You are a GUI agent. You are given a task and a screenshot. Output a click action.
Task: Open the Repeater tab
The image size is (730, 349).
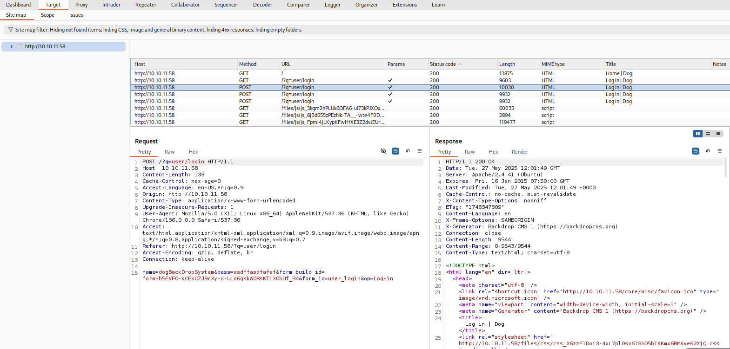(x=146, y=5)
